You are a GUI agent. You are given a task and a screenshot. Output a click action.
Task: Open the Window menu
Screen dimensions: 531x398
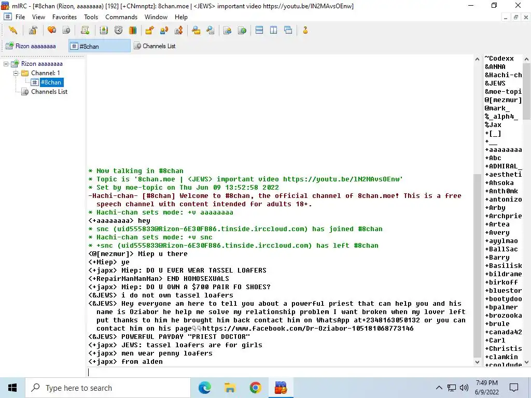click(156, 17)
